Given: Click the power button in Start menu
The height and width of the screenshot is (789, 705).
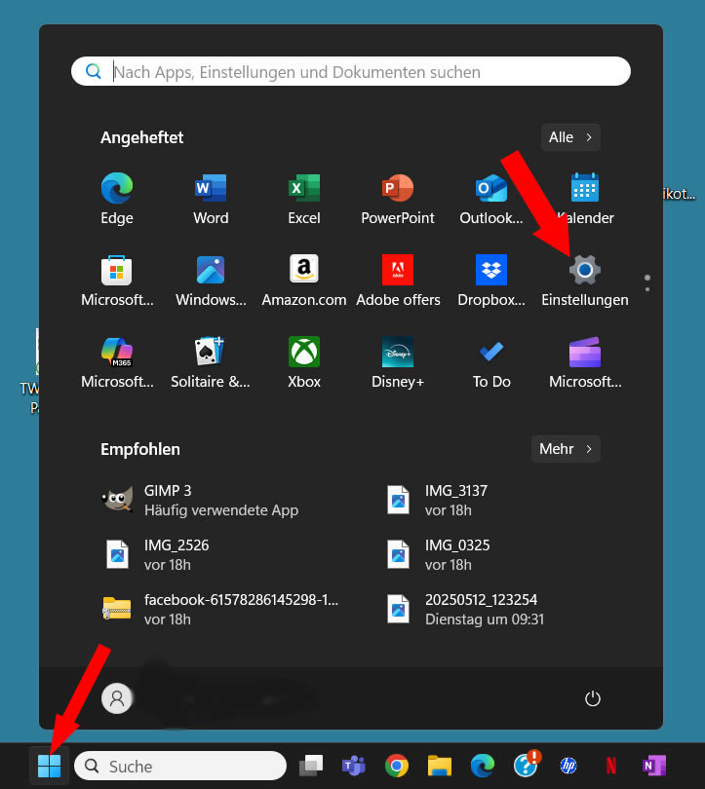Looking at the screenshot, I should (593, 698).
